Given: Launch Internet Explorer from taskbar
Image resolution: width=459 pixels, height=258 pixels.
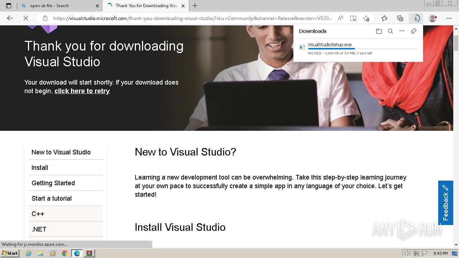Looking at the screenshot, I should click(x=28, y=253).
